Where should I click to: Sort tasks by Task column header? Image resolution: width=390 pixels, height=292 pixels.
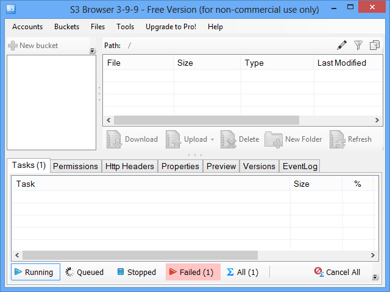click(x=151, y=184)
